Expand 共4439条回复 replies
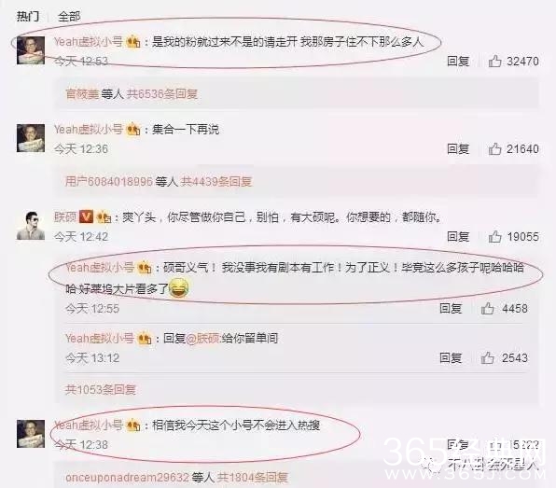The width and height of the screenshot is (556, 488). click(216, 182)
